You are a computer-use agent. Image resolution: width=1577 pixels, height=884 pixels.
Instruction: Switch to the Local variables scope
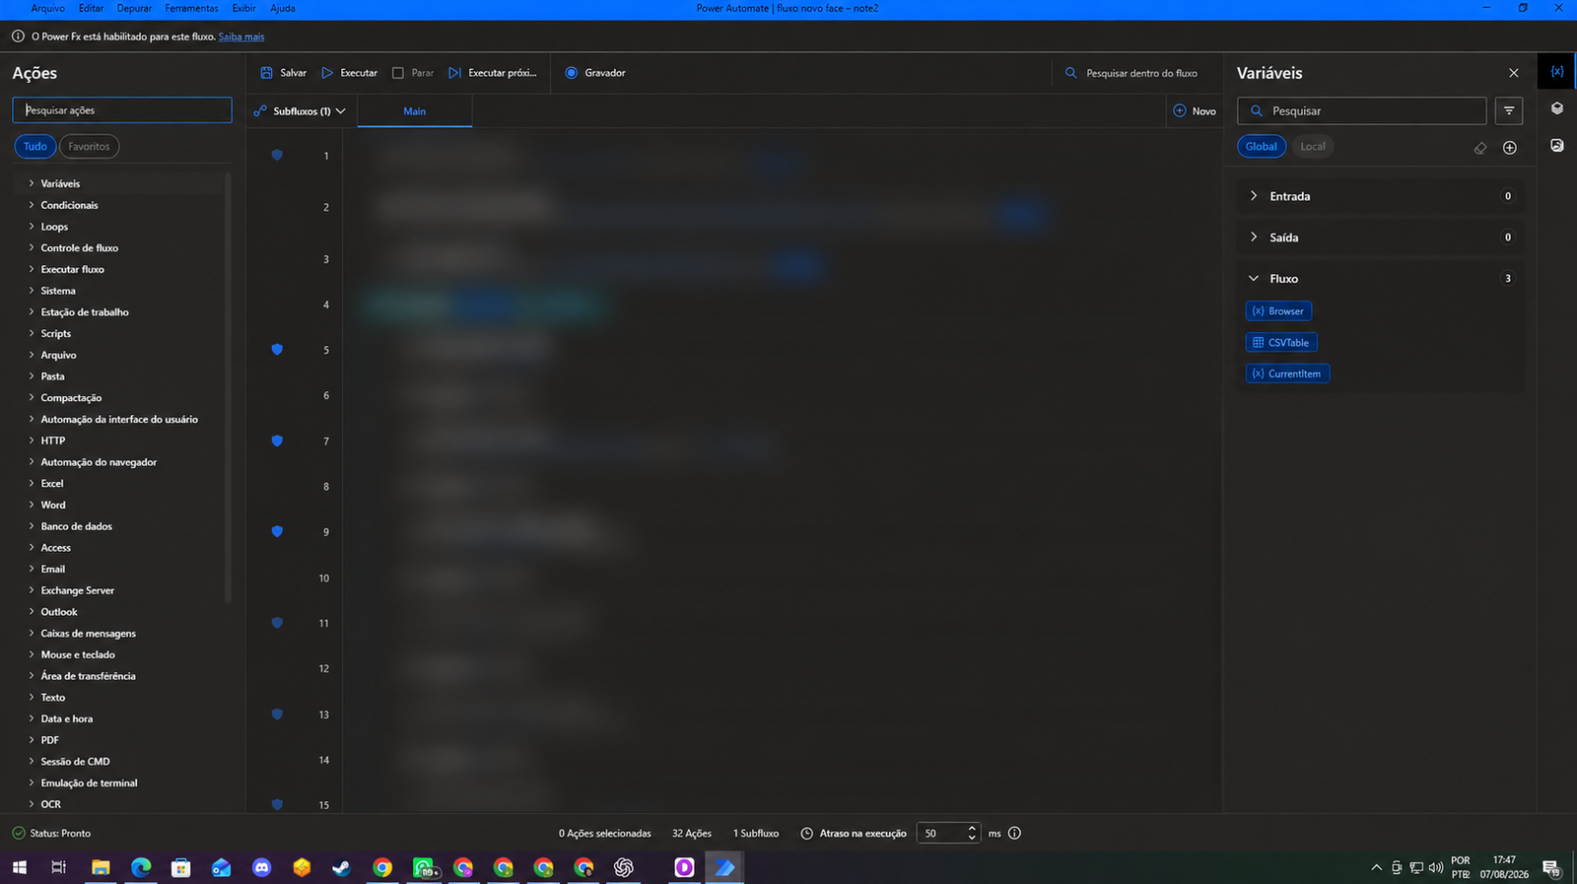coord(1313,147)
